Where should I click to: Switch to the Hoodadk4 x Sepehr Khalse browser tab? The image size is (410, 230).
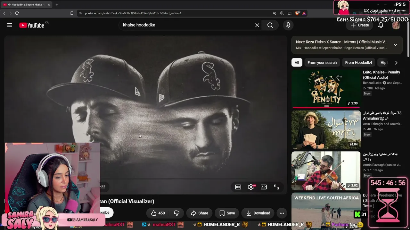coord(27,5)
